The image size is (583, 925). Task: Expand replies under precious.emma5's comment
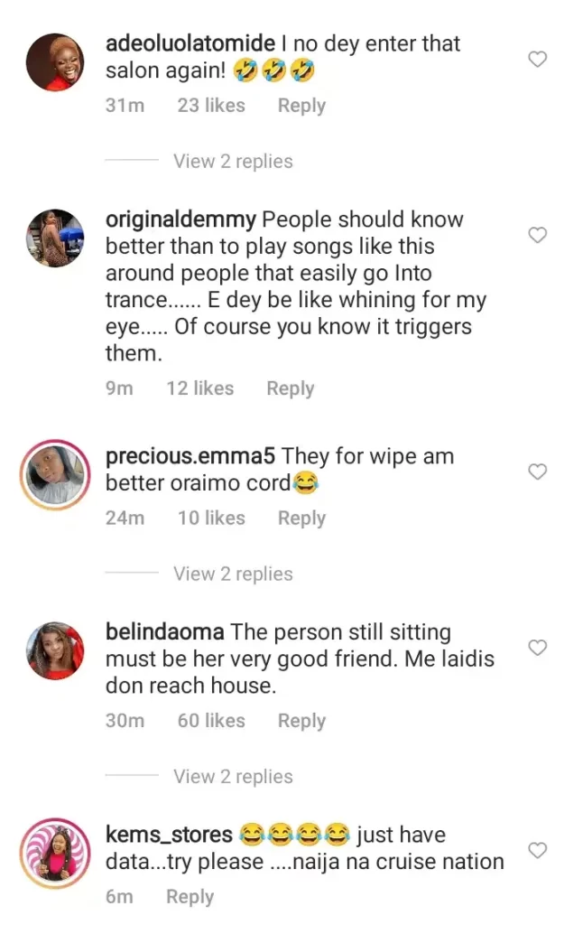(233, 574)
